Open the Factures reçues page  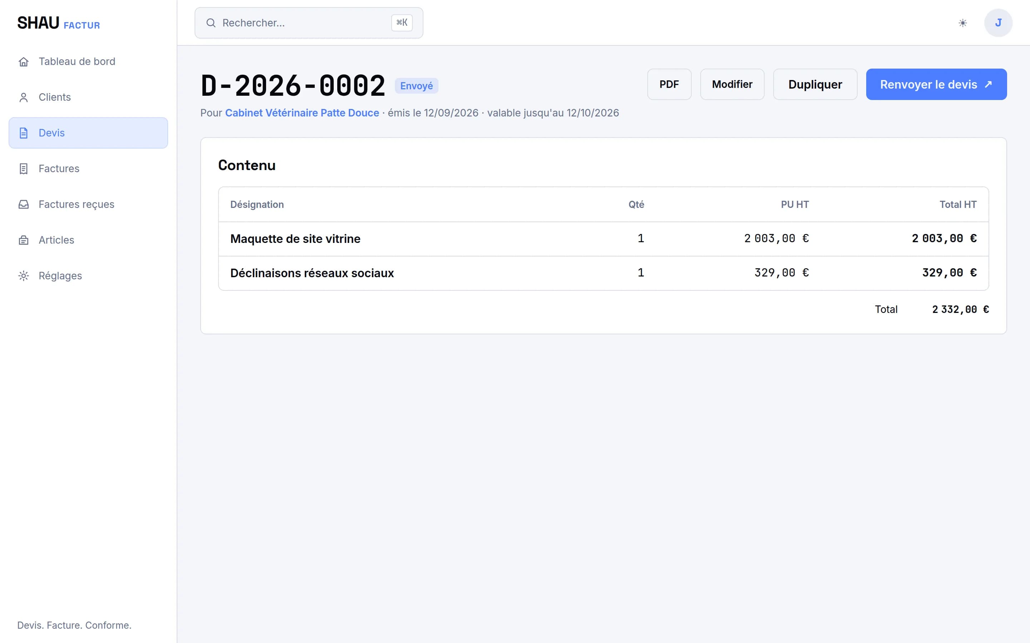(x=88, y=205)
